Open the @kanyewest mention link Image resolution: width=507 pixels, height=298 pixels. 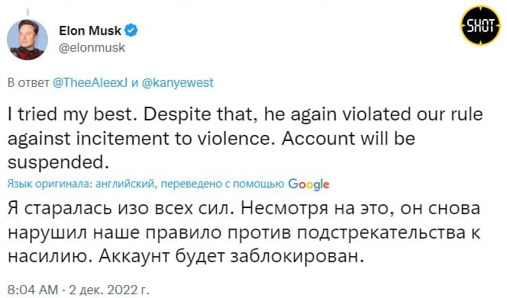177,82
